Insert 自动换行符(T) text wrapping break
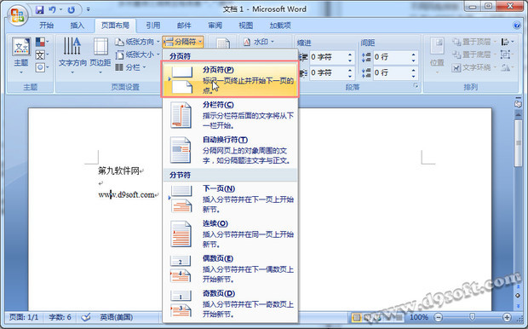Image resolution: width=528 pixels, height=329 pixels. click(230, 150)
